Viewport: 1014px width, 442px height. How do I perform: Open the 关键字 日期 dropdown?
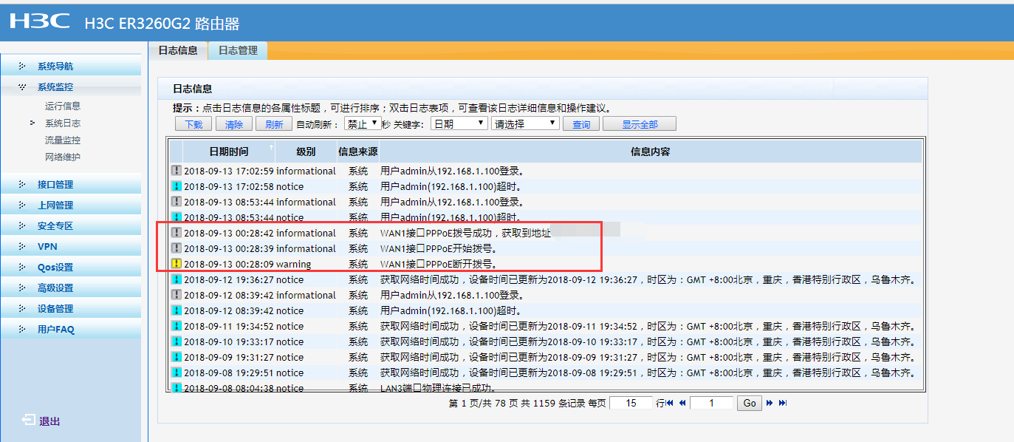click(459, 123)
